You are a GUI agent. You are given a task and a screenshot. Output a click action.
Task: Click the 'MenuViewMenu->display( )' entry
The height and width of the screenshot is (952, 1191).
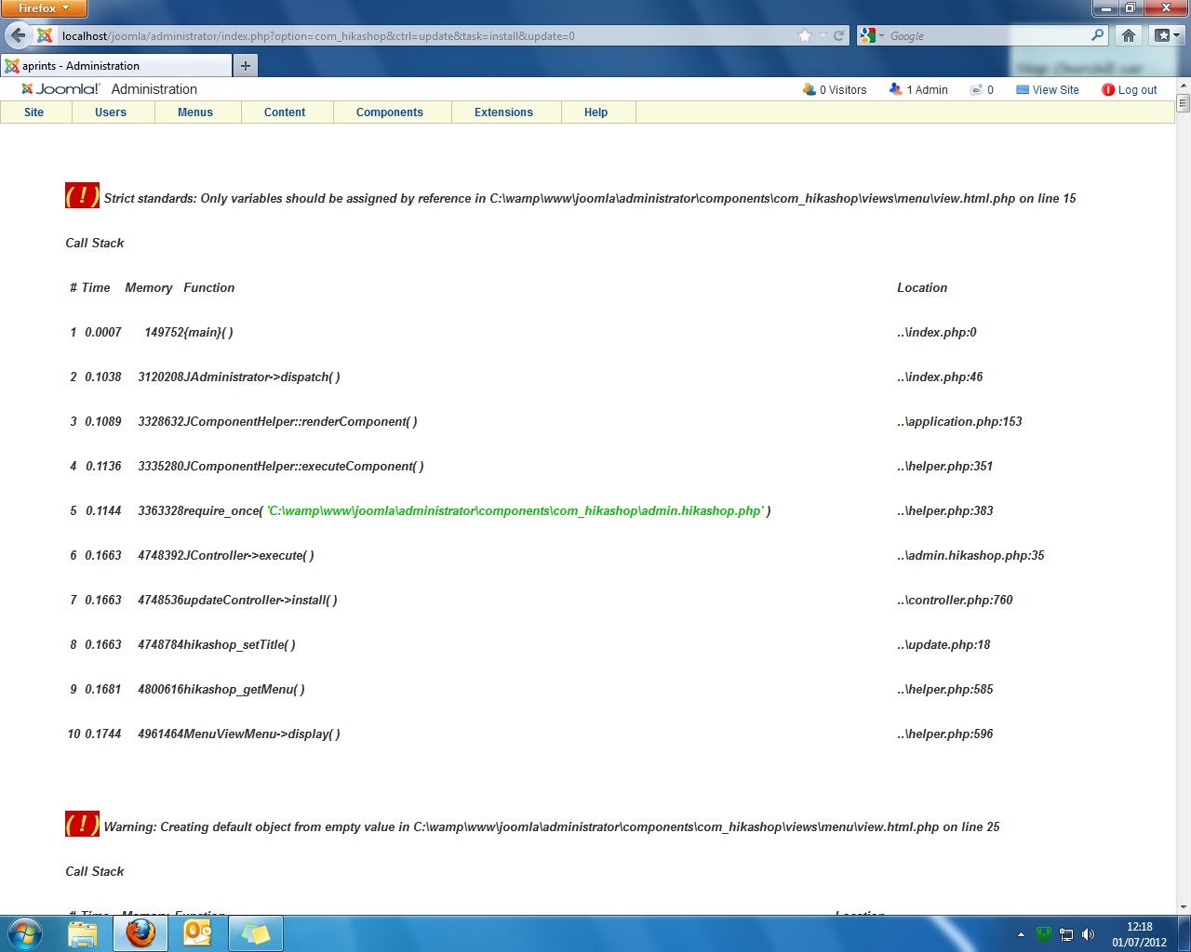[262, 734]
